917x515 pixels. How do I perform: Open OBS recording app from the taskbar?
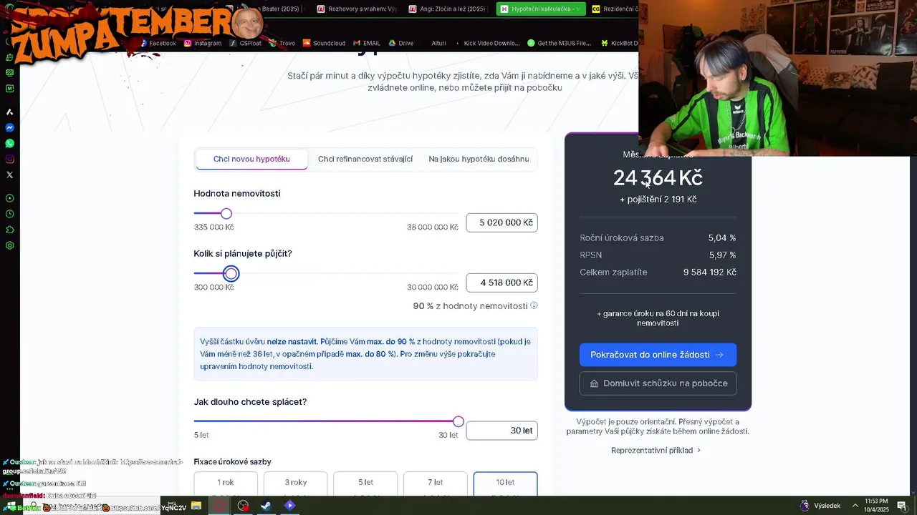[243, 506]
